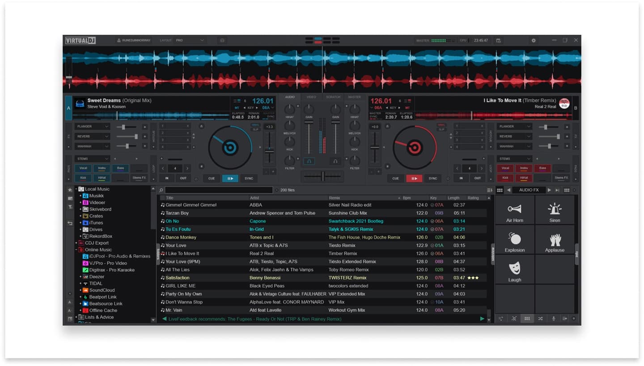Hit the Applause sampler pad
The width and height of the screenshot is (644, 366).
[x=555, y=240]
